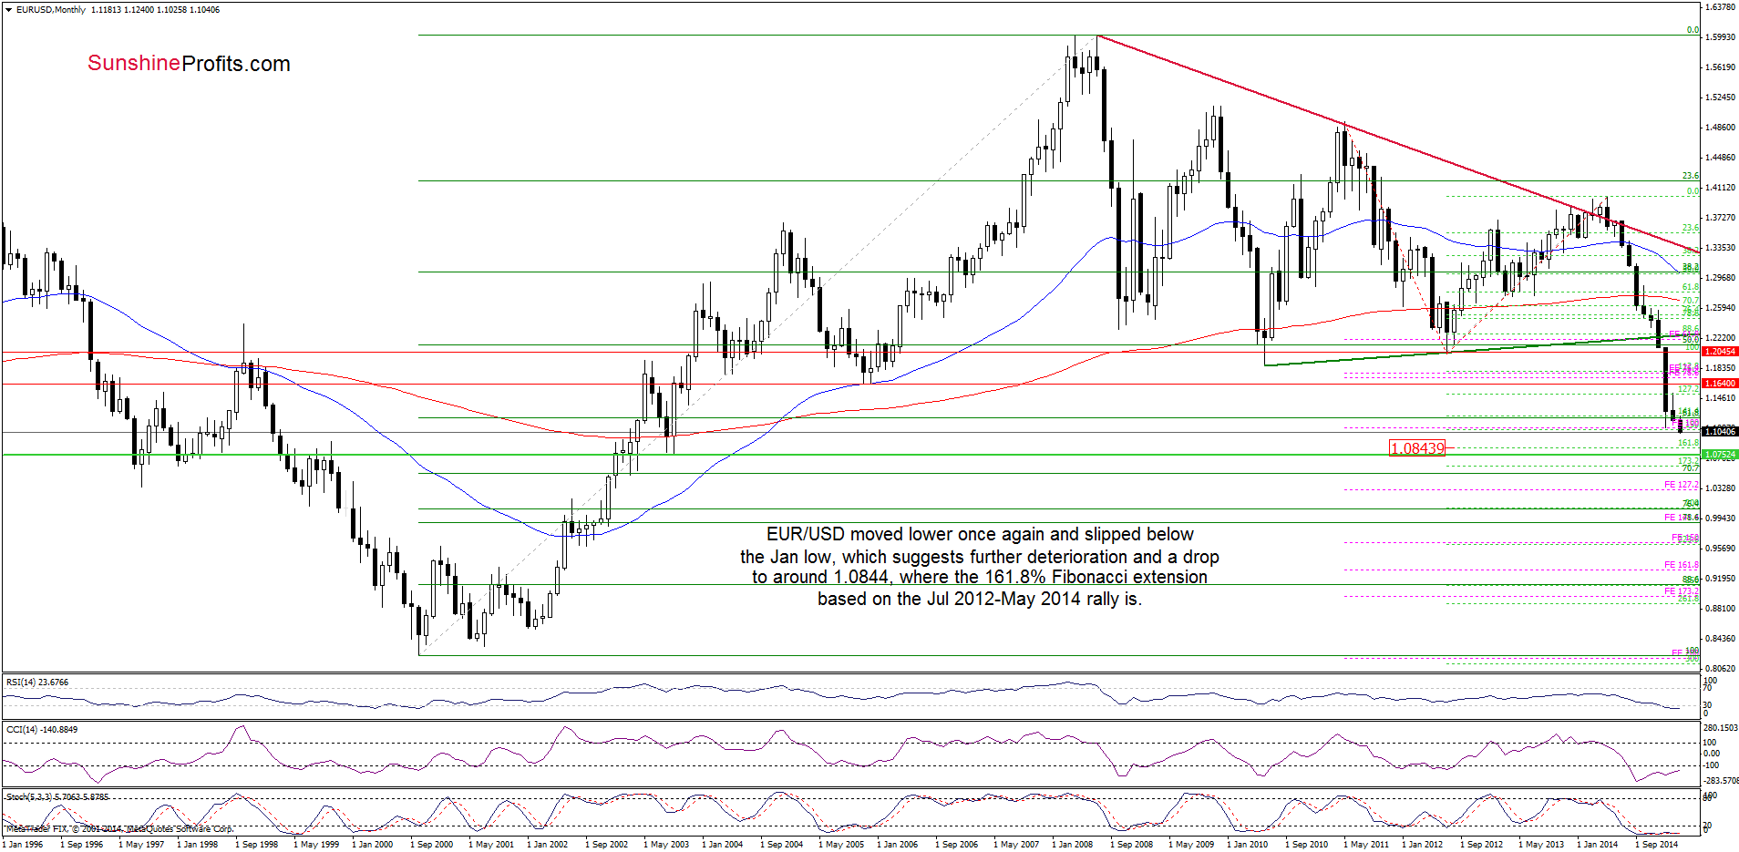Click the magenta 'FE 173.2' Fibonacci label

point(1682,591)
